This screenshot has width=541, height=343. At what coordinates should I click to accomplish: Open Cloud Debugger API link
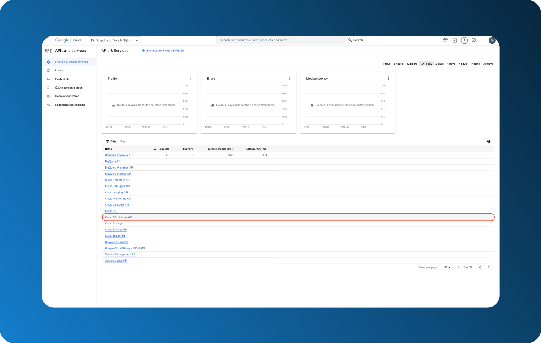click(x=117, y=186)
